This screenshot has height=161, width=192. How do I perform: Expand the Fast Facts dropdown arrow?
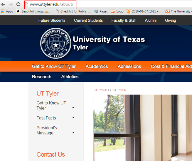pyautogui.click(x=73, y=118)
